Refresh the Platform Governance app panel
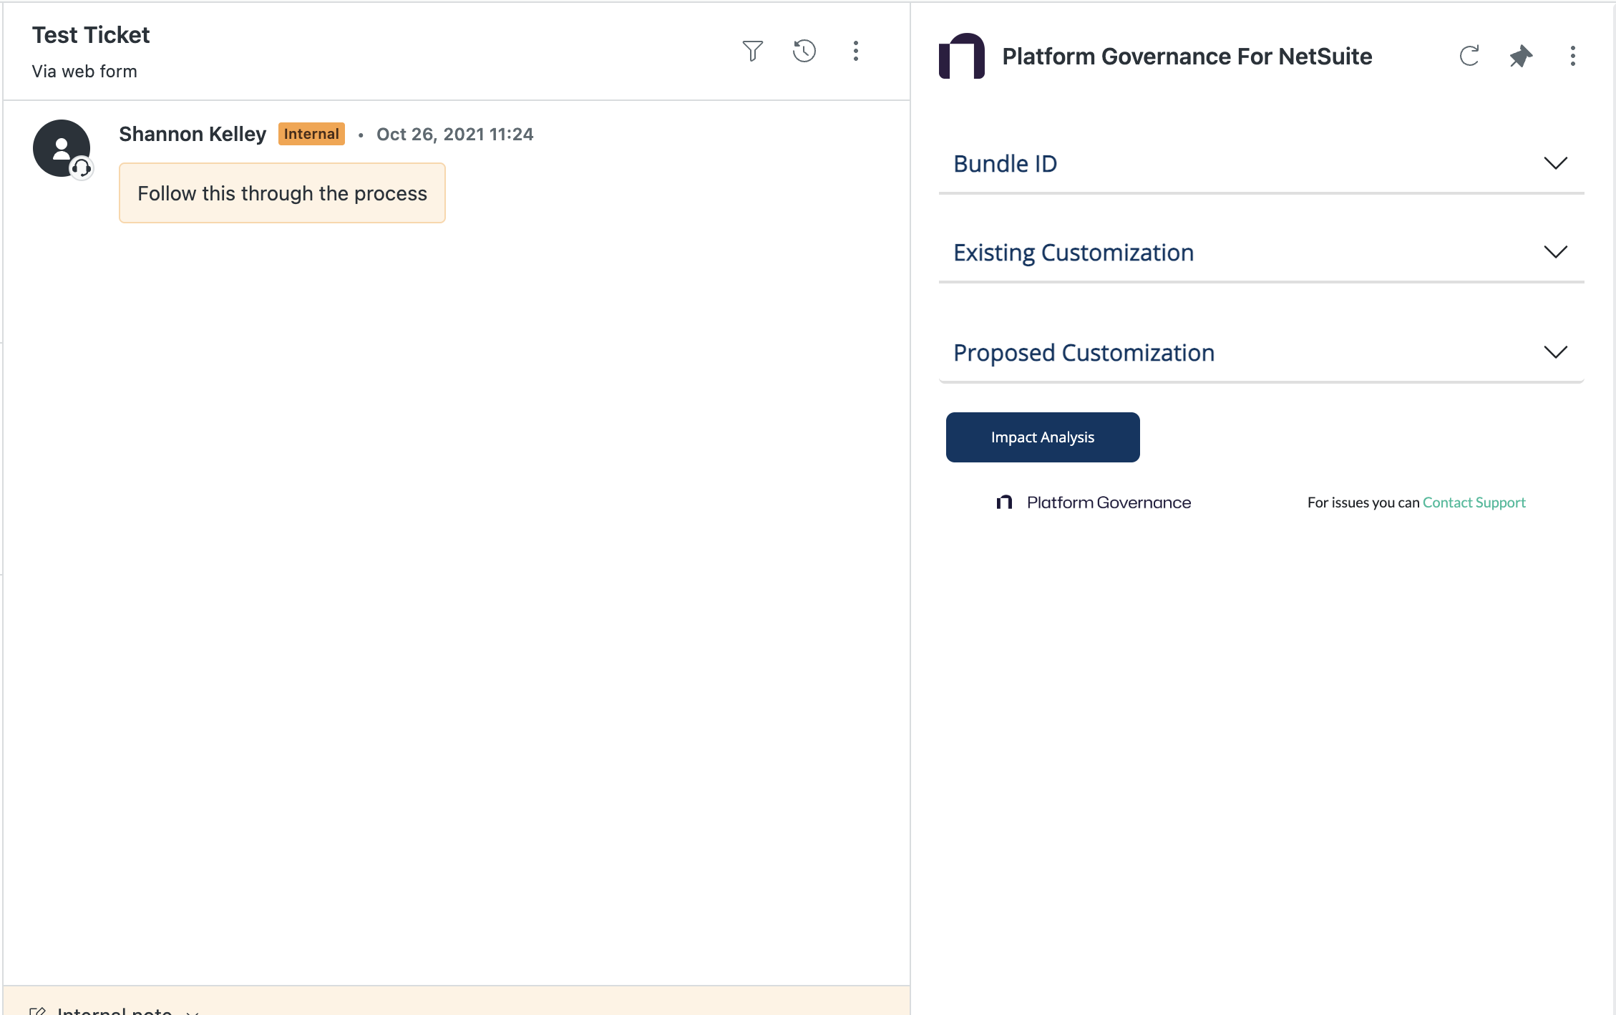This screenshot has height=1015, width=1616. pyautogui.click(x=1469, y=56)
